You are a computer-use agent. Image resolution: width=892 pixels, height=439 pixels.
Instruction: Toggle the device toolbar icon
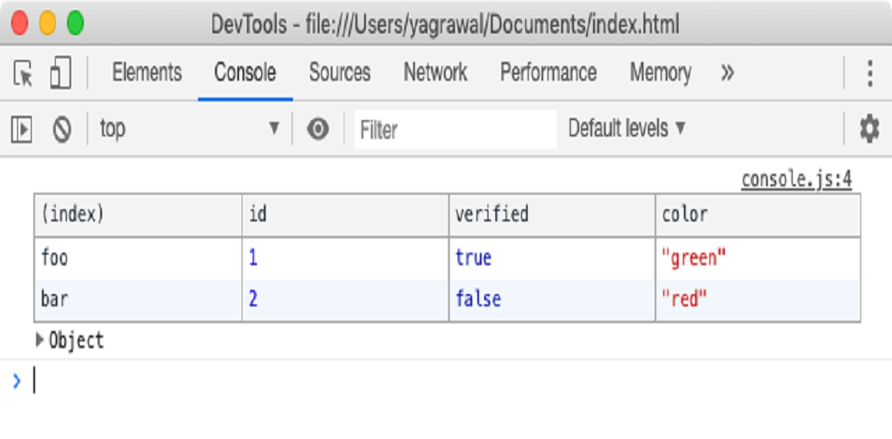point(60,74)
